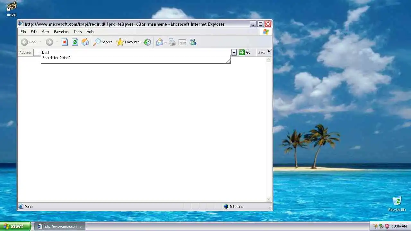Click the Windows flag logo throbber

266,32
